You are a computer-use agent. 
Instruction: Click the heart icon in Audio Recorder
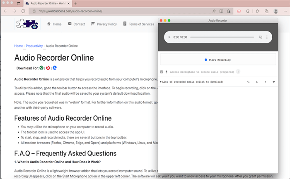coord(274,82)
